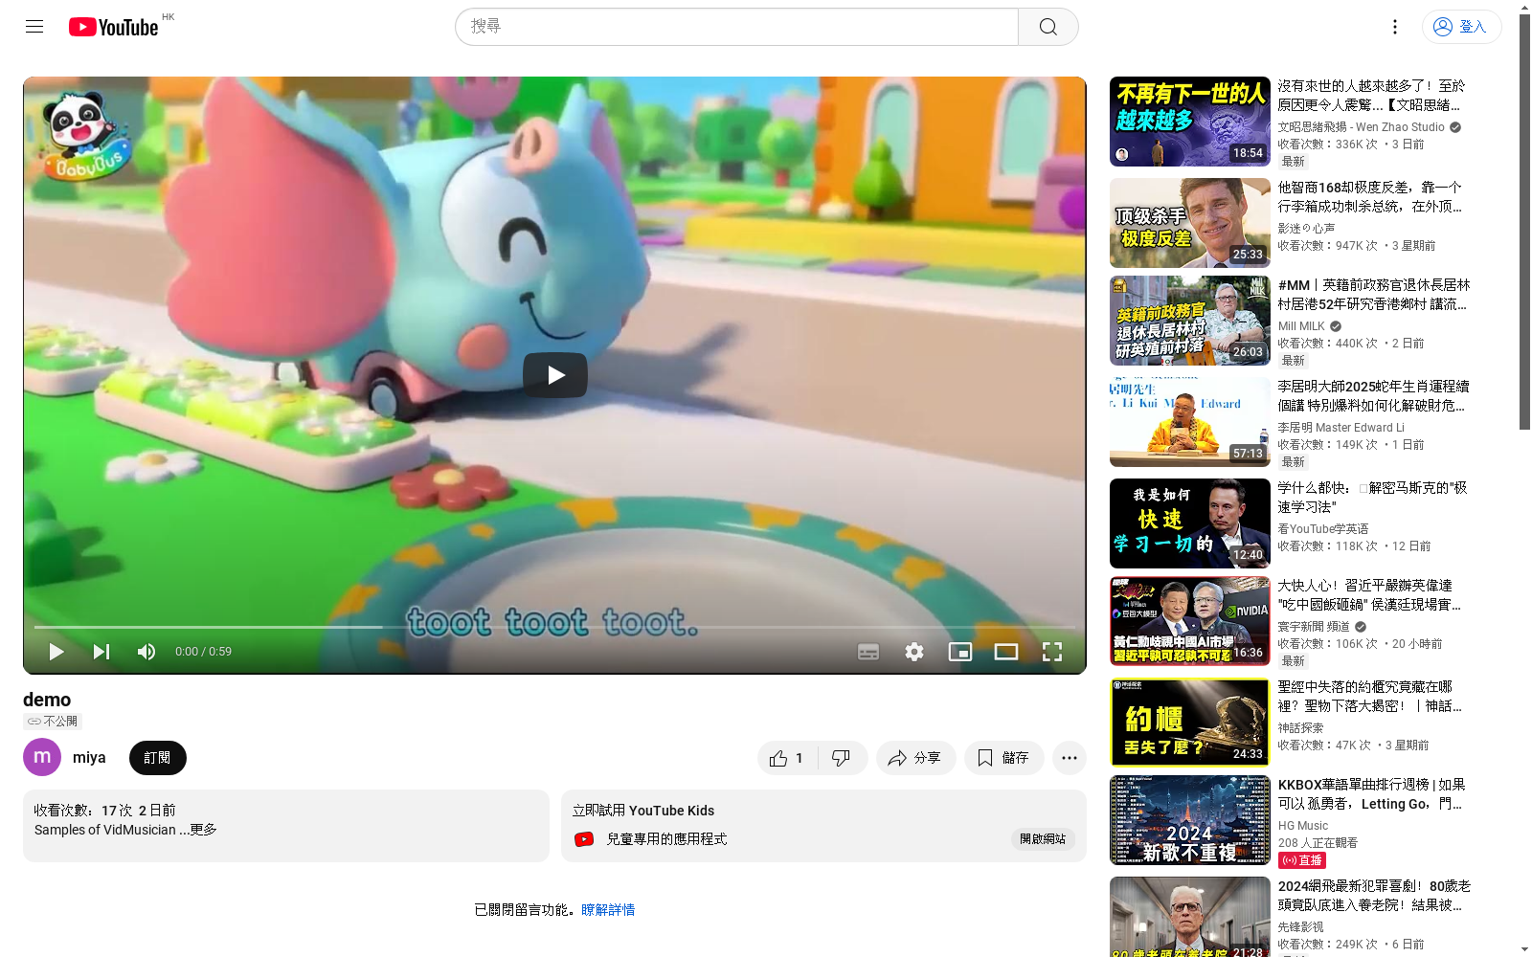
Task: Switch to miniplayer mode
Action: pyautogui.click(x=960, y=652)
